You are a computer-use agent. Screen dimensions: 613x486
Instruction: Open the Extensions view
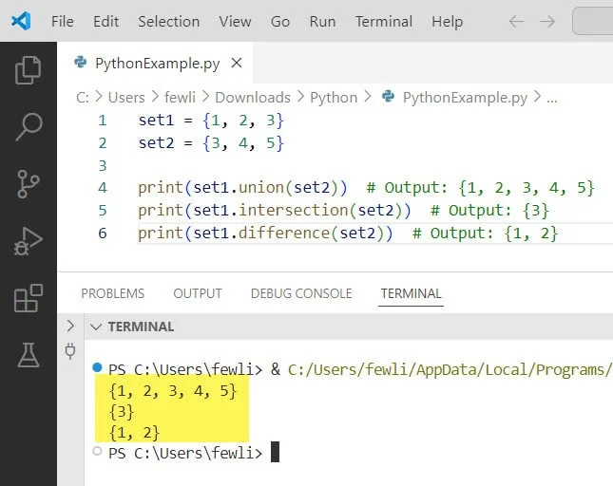pyautogui.click(x=29, y=298)
